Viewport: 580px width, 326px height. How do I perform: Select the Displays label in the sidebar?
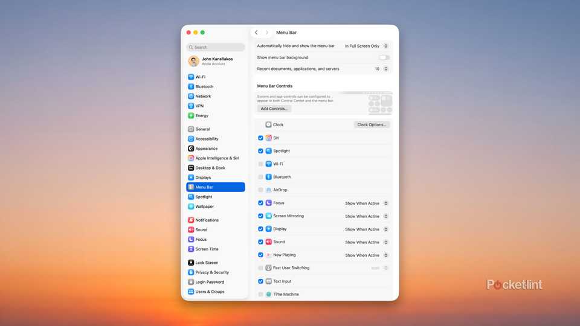(x=203, y=177)
